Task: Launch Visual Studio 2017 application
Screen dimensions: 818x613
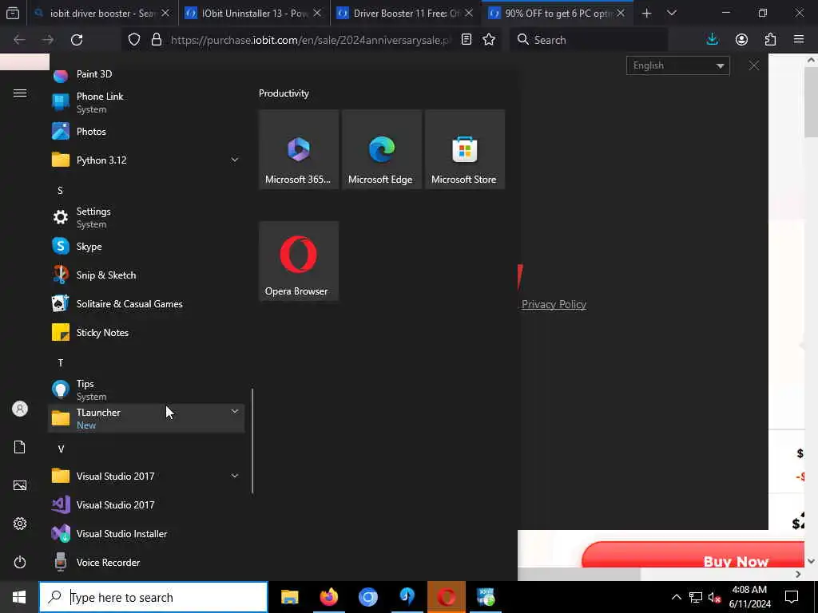Action: coord(146,504)
